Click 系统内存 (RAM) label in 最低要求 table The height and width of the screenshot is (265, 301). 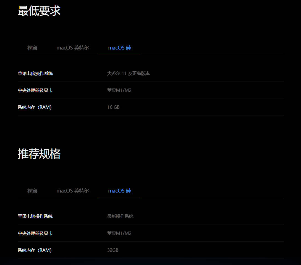(35, 107)
